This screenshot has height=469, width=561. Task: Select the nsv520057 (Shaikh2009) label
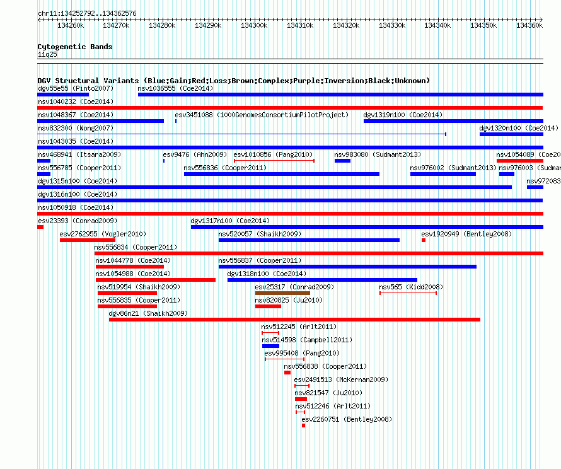click(x=260, y=234)
